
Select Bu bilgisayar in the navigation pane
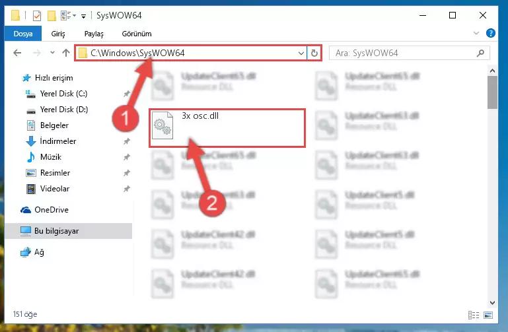point(68,231)
